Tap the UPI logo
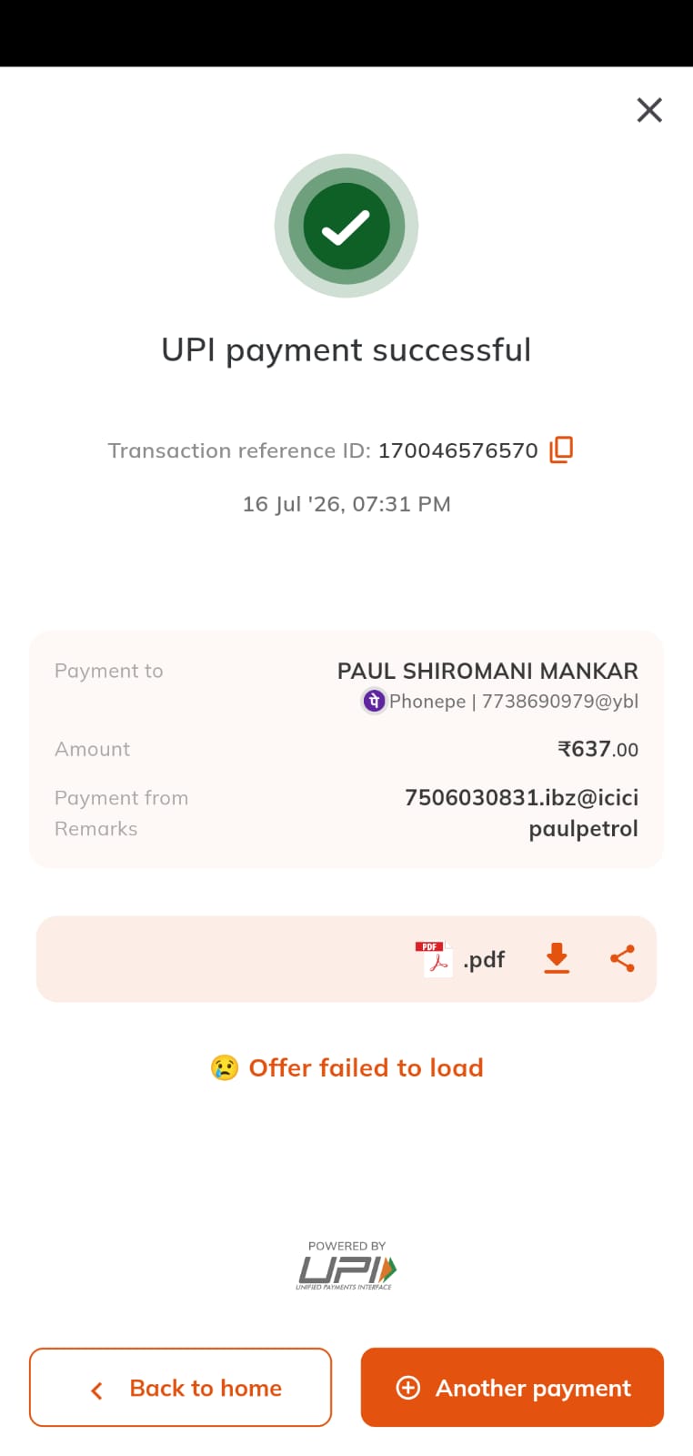 tap(346, 1266)
